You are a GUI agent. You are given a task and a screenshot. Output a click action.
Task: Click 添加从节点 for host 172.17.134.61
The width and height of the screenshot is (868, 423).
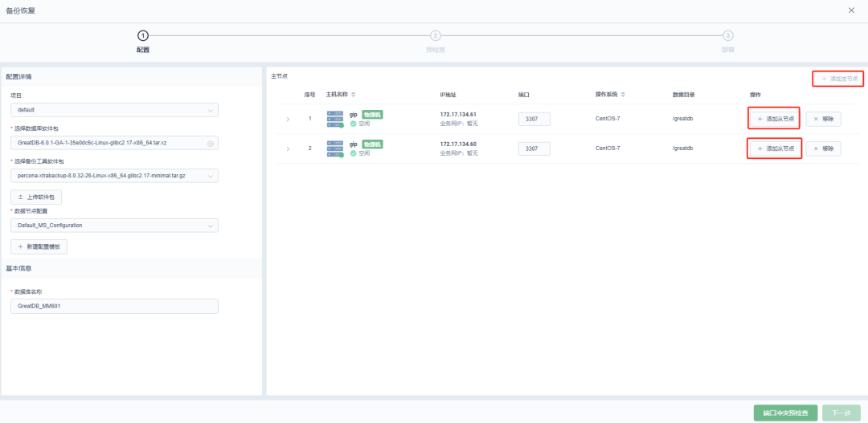pos(774,119)
